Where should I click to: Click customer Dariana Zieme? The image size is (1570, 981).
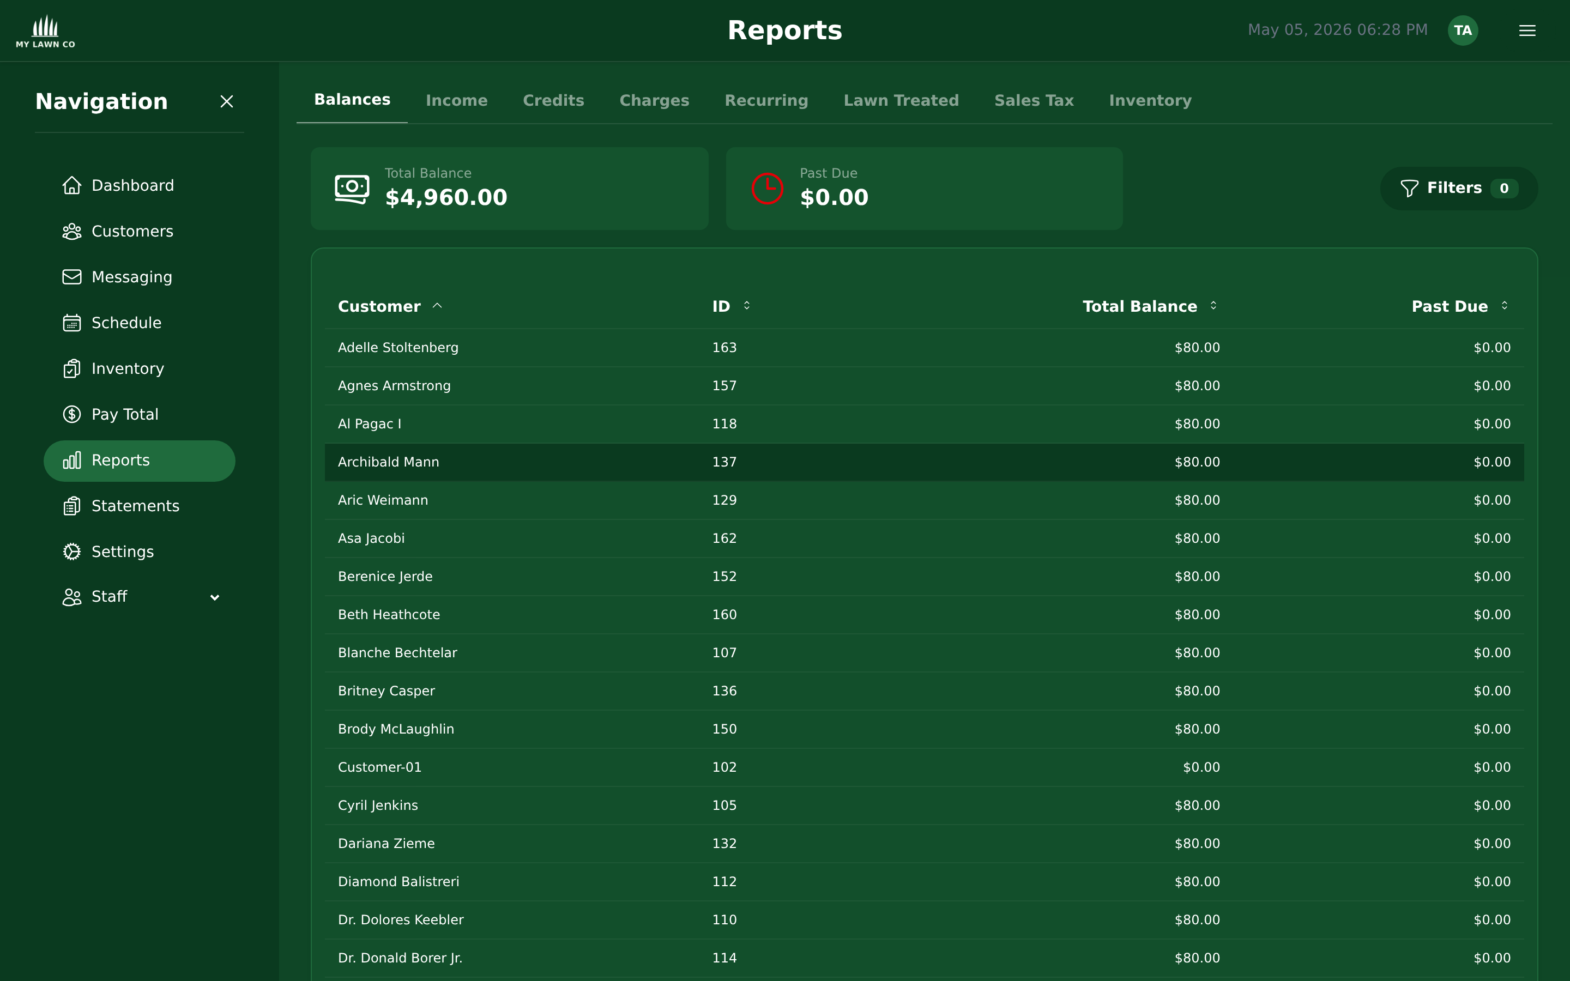click(x=387, y=844)
